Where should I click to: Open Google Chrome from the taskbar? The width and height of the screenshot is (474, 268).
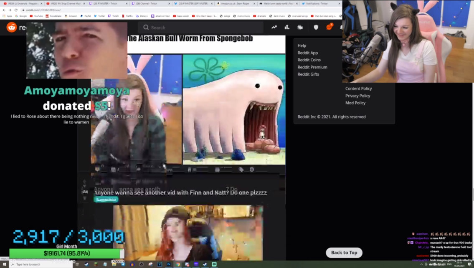tap(178, 264)
